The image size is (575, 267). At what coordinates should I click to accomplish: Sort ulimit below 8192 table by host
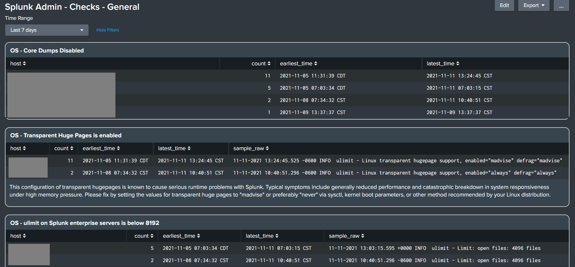pos(18,236)
